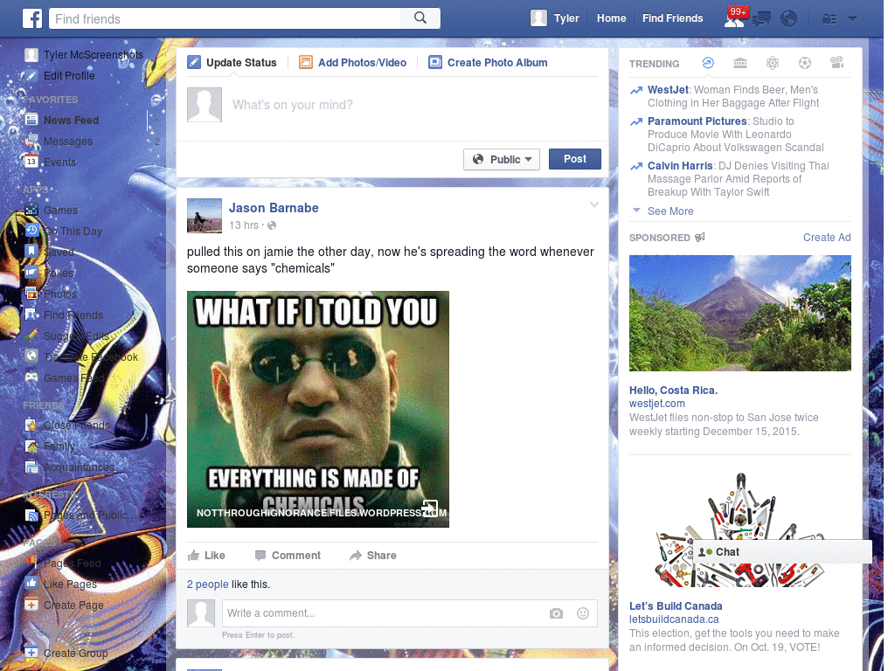Open privacy shortcuts padlock icon
Viewport: 895px width, 671px height.
(x=826, y=17)
